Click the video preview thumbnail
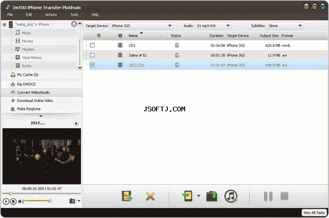 (x=42, y=156)
